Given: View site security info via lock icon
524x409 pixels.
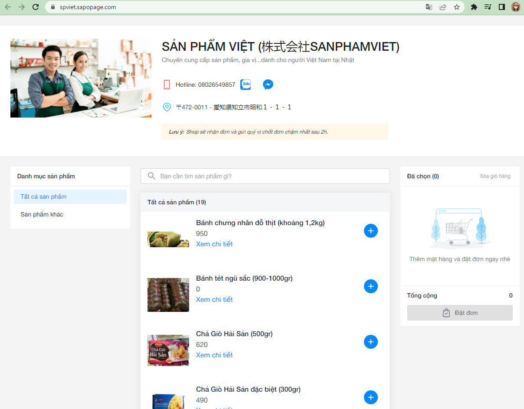Looking at the screenshot, I should click(x=53, y=7).
